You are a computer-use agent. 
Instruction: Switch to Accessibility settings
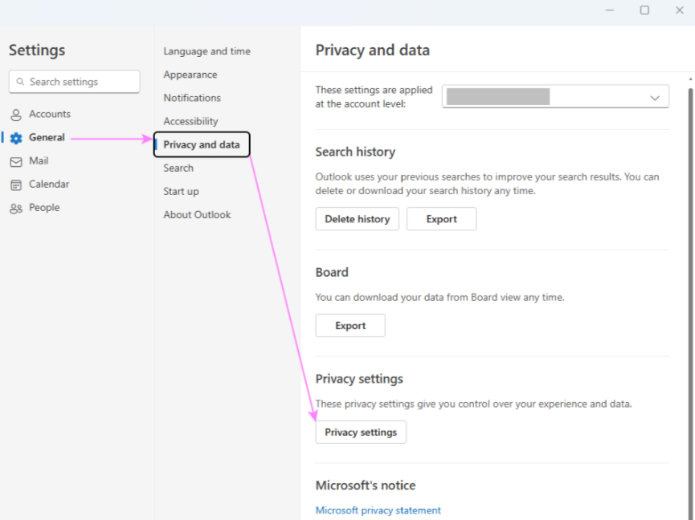tap(190, 121)
